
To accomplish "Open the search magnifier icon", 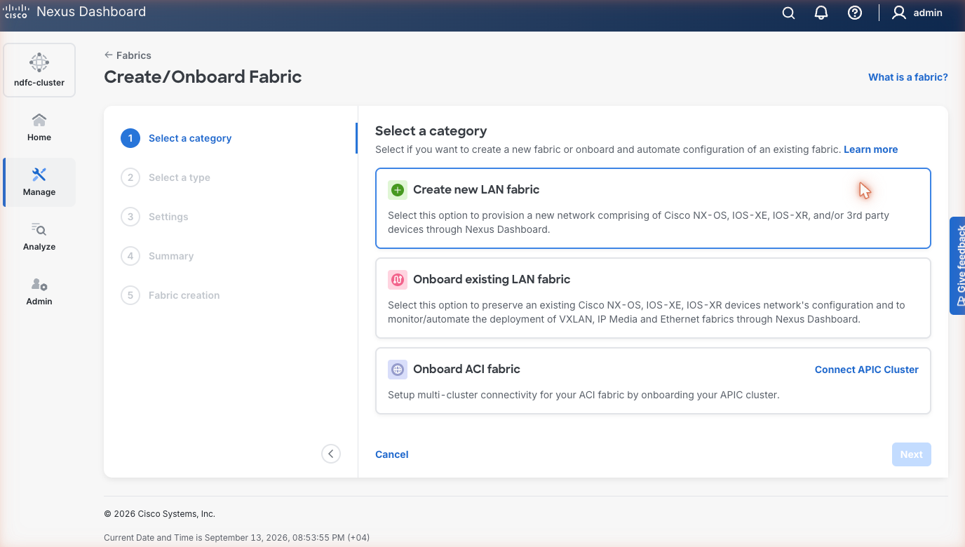I will pyautogui.click(x=788, y=13).
